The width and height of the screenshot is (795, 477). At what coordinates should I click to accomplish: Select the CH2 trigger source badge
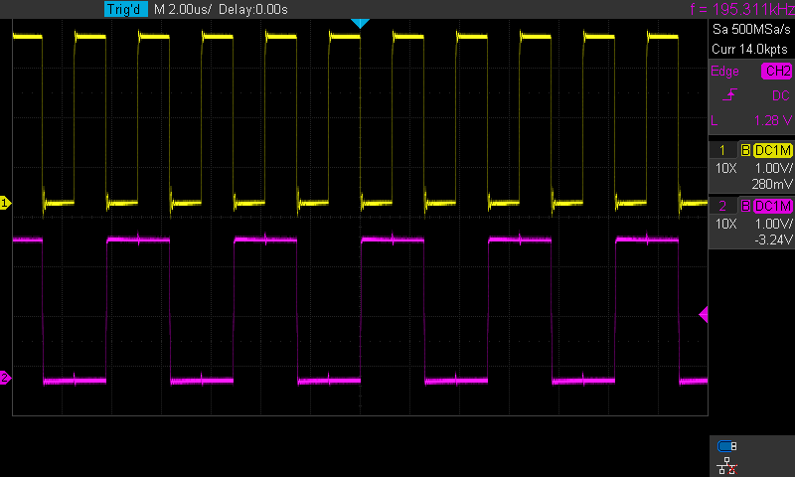tap(776, 72)
